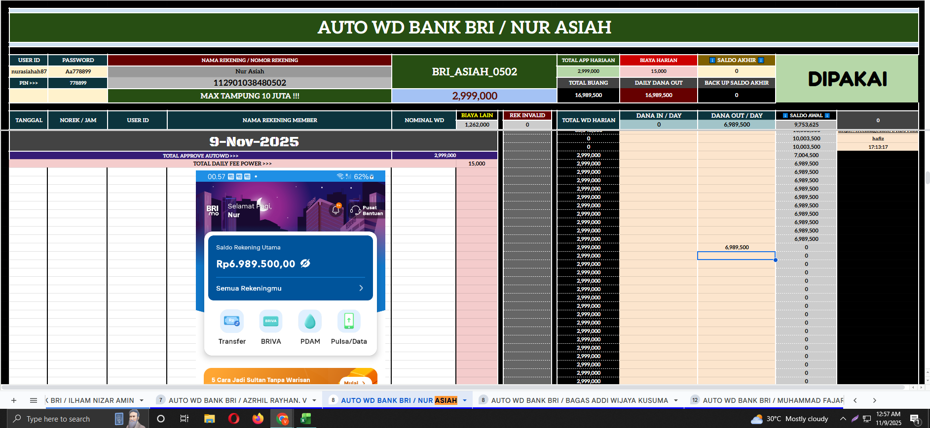Viewport: 930px width, 428px height.
Task: Open dropdown arrow of NUR ASIAH tab
Action: (x=465, y=400)
